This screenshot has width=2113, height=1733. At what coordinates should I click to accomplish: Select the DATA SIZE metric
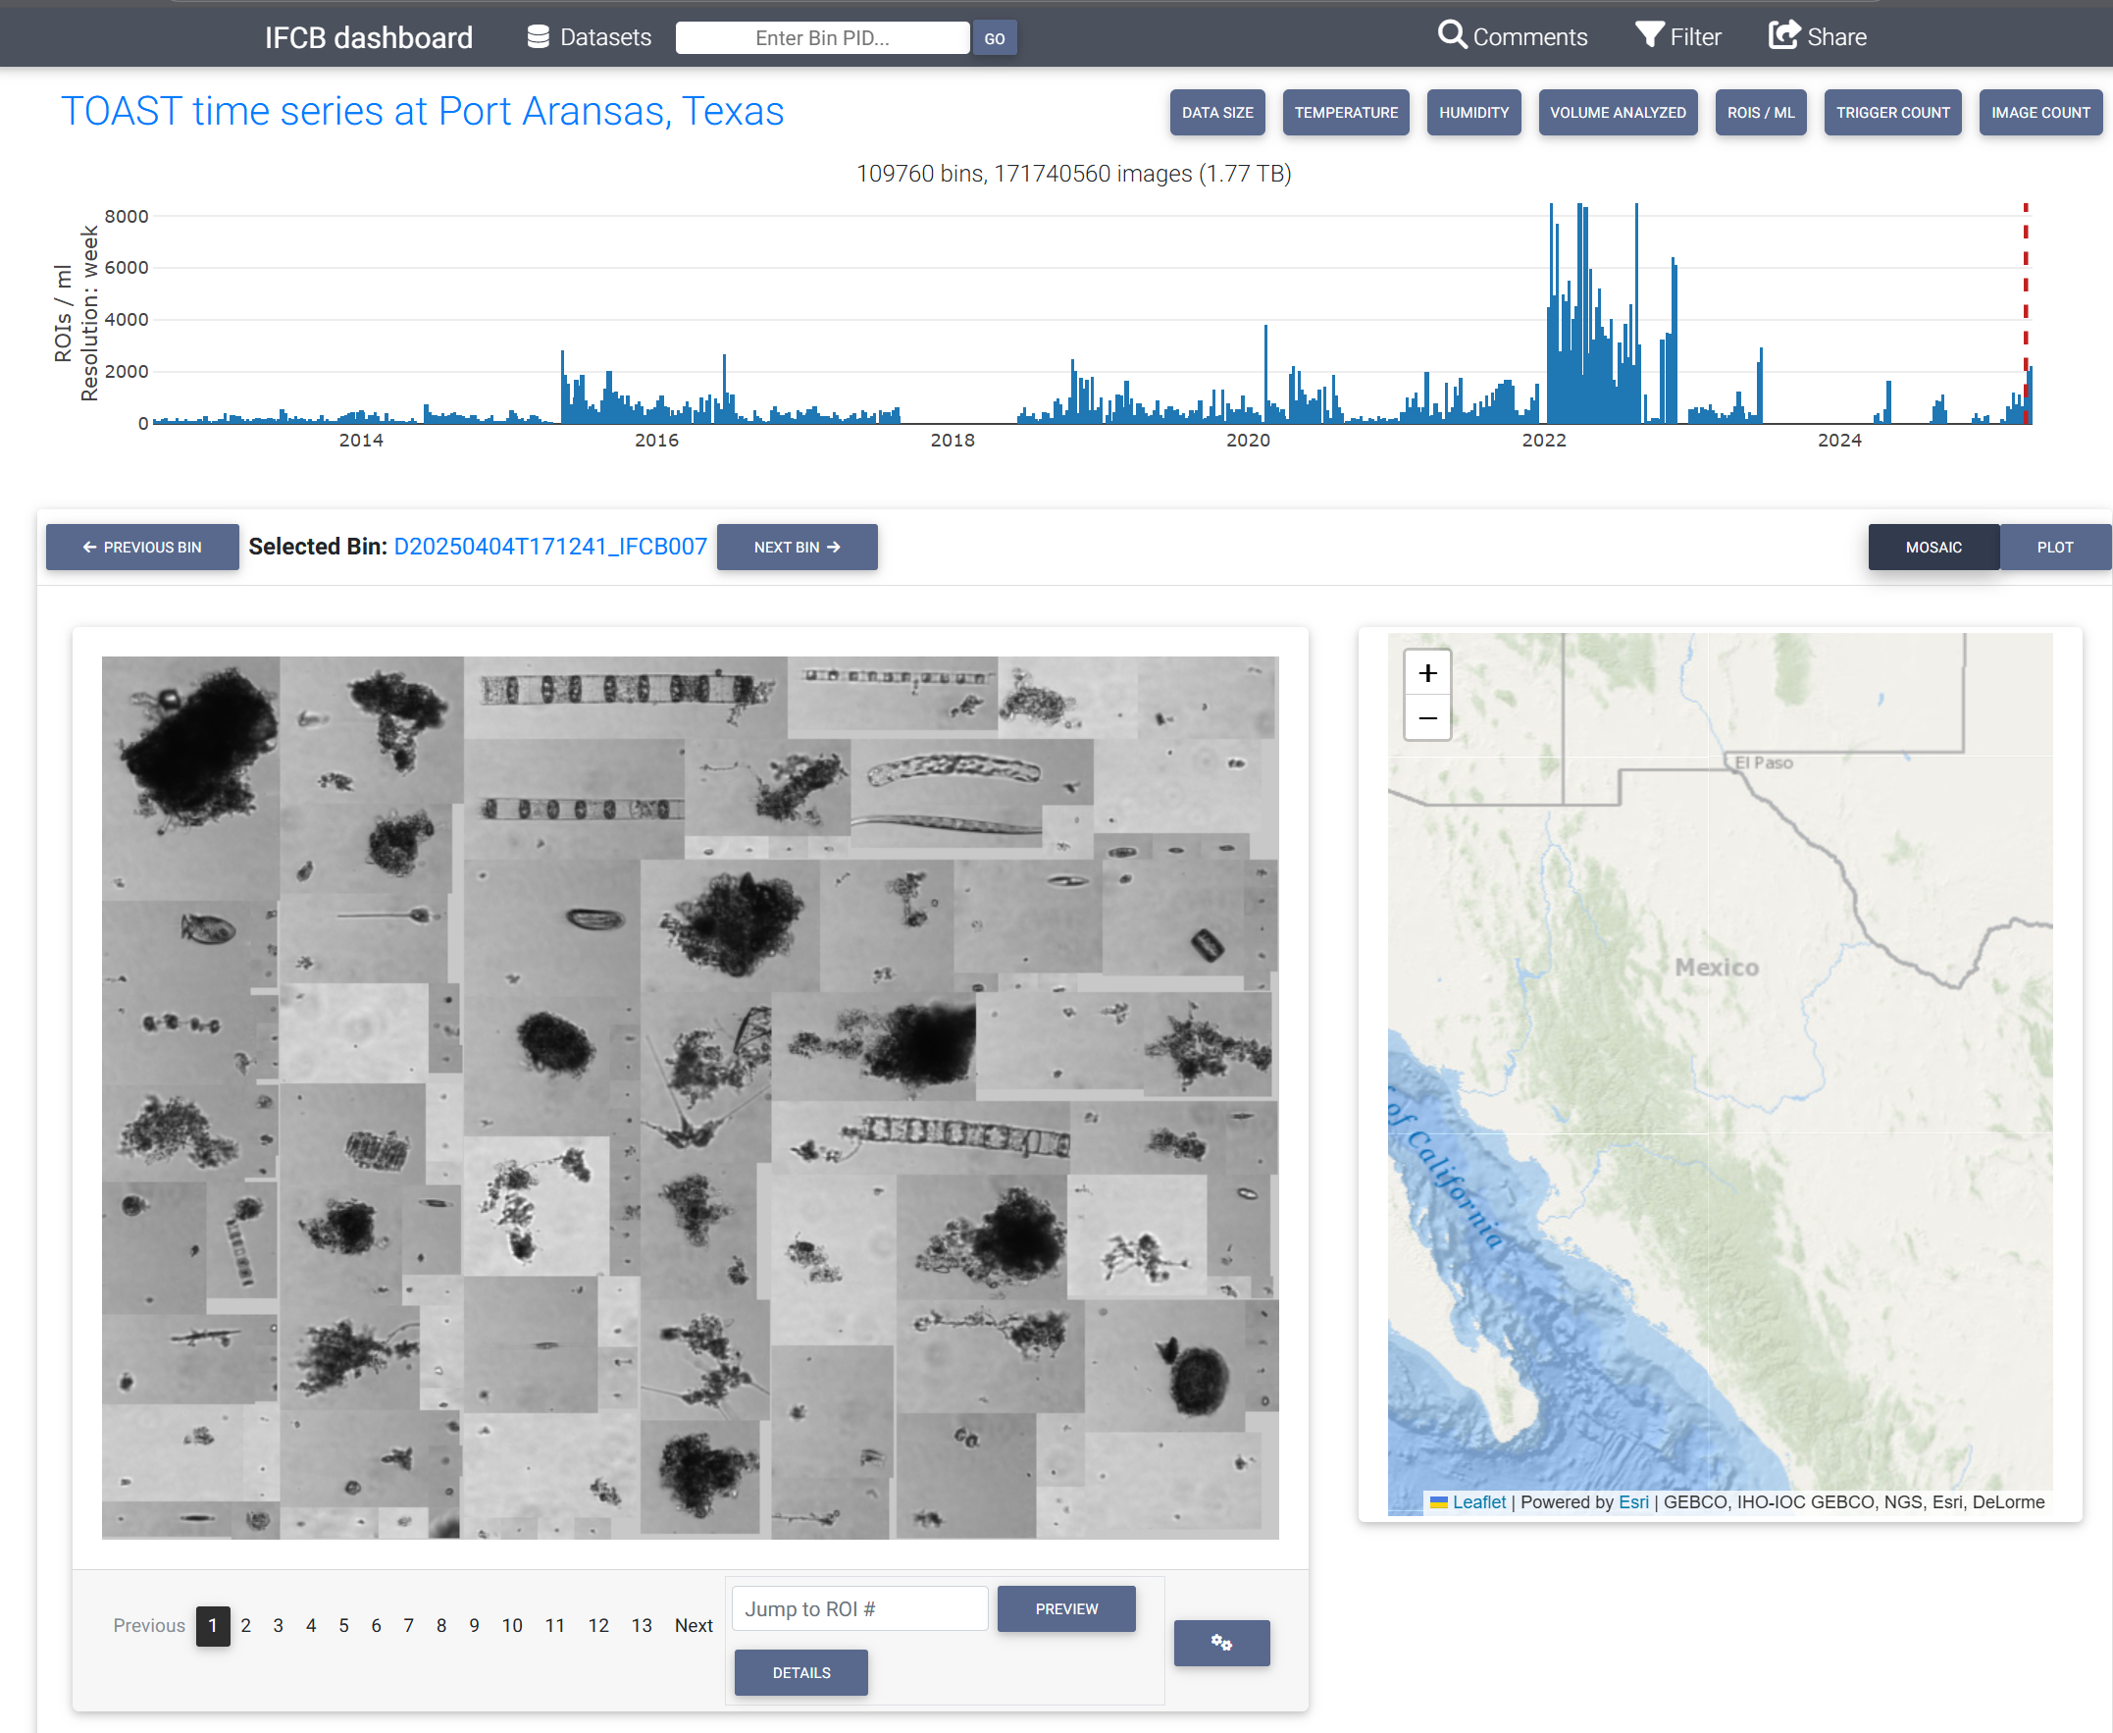click(1217, 112)
